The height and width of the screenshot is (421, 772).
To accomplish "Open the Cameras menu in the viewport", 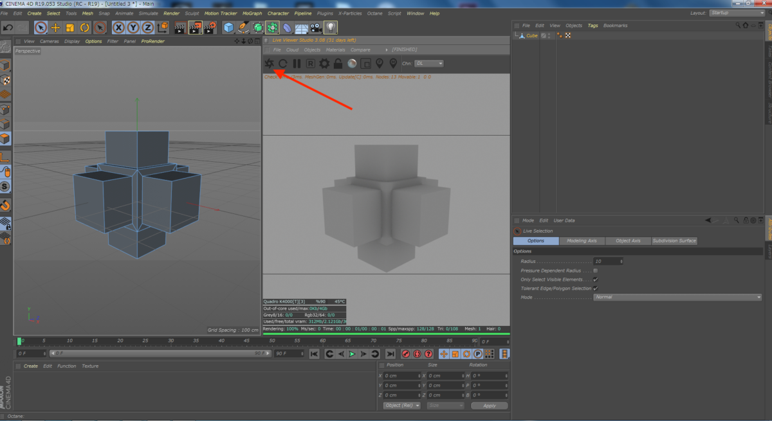I will click(x=50, y=41).
